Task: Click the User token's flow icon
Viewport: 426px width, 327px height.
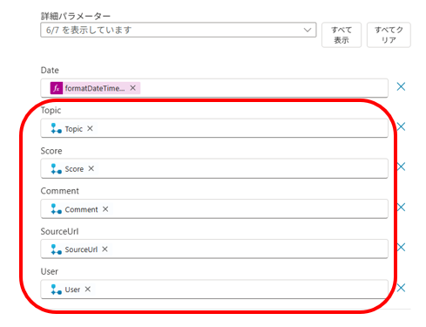Action: coord(56,290)
